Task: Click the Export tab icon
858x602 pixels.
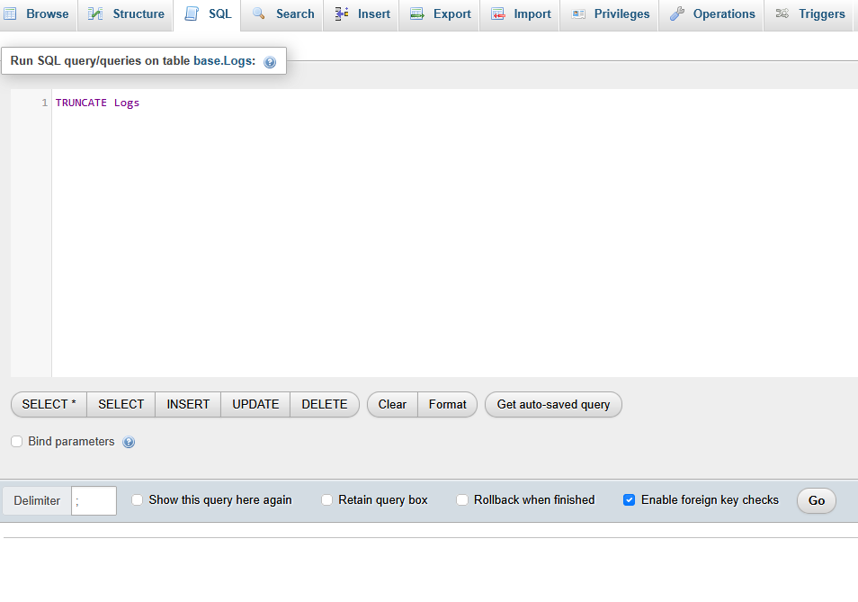Action: (417, 13)
